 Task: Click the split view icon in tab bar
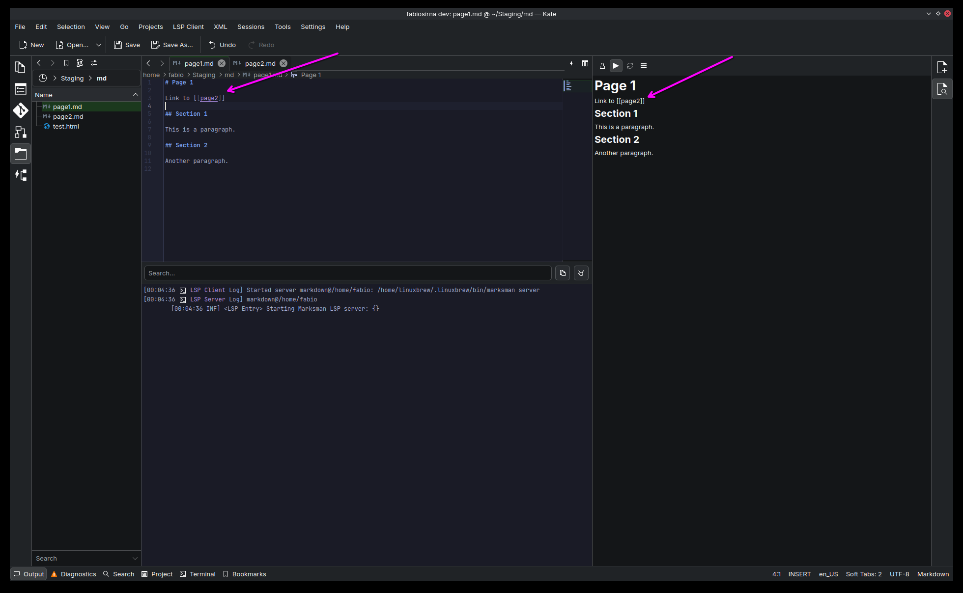coord(585,63)
